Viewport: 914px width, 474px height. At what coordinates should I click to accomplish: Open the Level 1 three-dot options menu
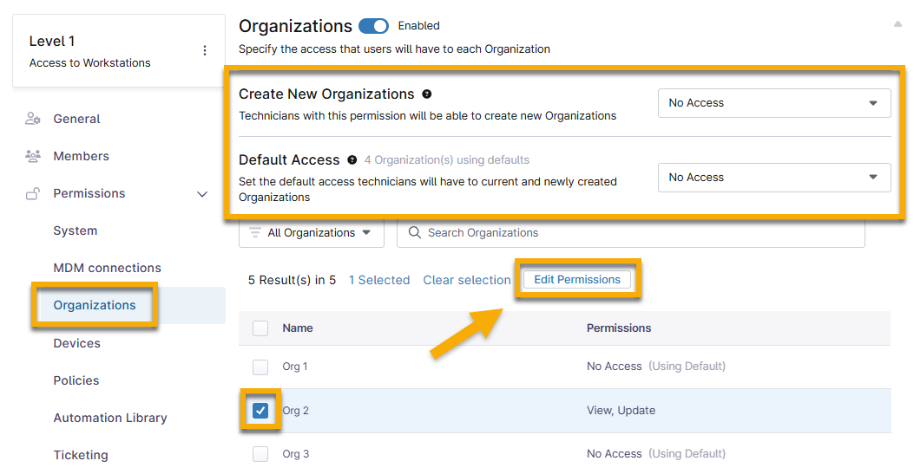[x=205, y=50]
